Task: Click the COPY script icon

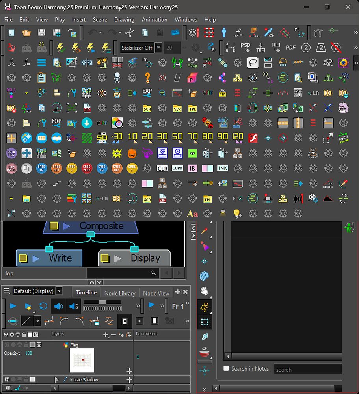Action: coord(177,168)
